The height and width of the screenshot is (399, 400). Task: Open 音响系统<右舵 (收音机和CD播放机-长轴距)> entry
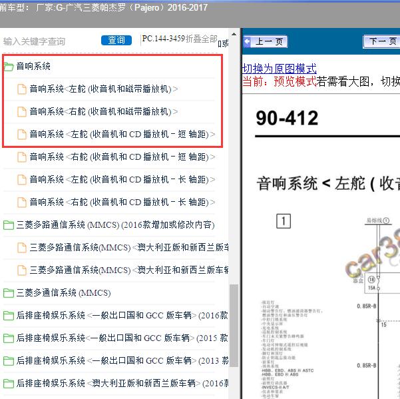click(122, 202)
